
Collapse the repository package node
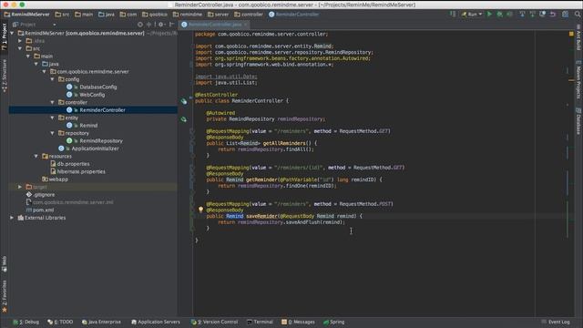[53, 133]
